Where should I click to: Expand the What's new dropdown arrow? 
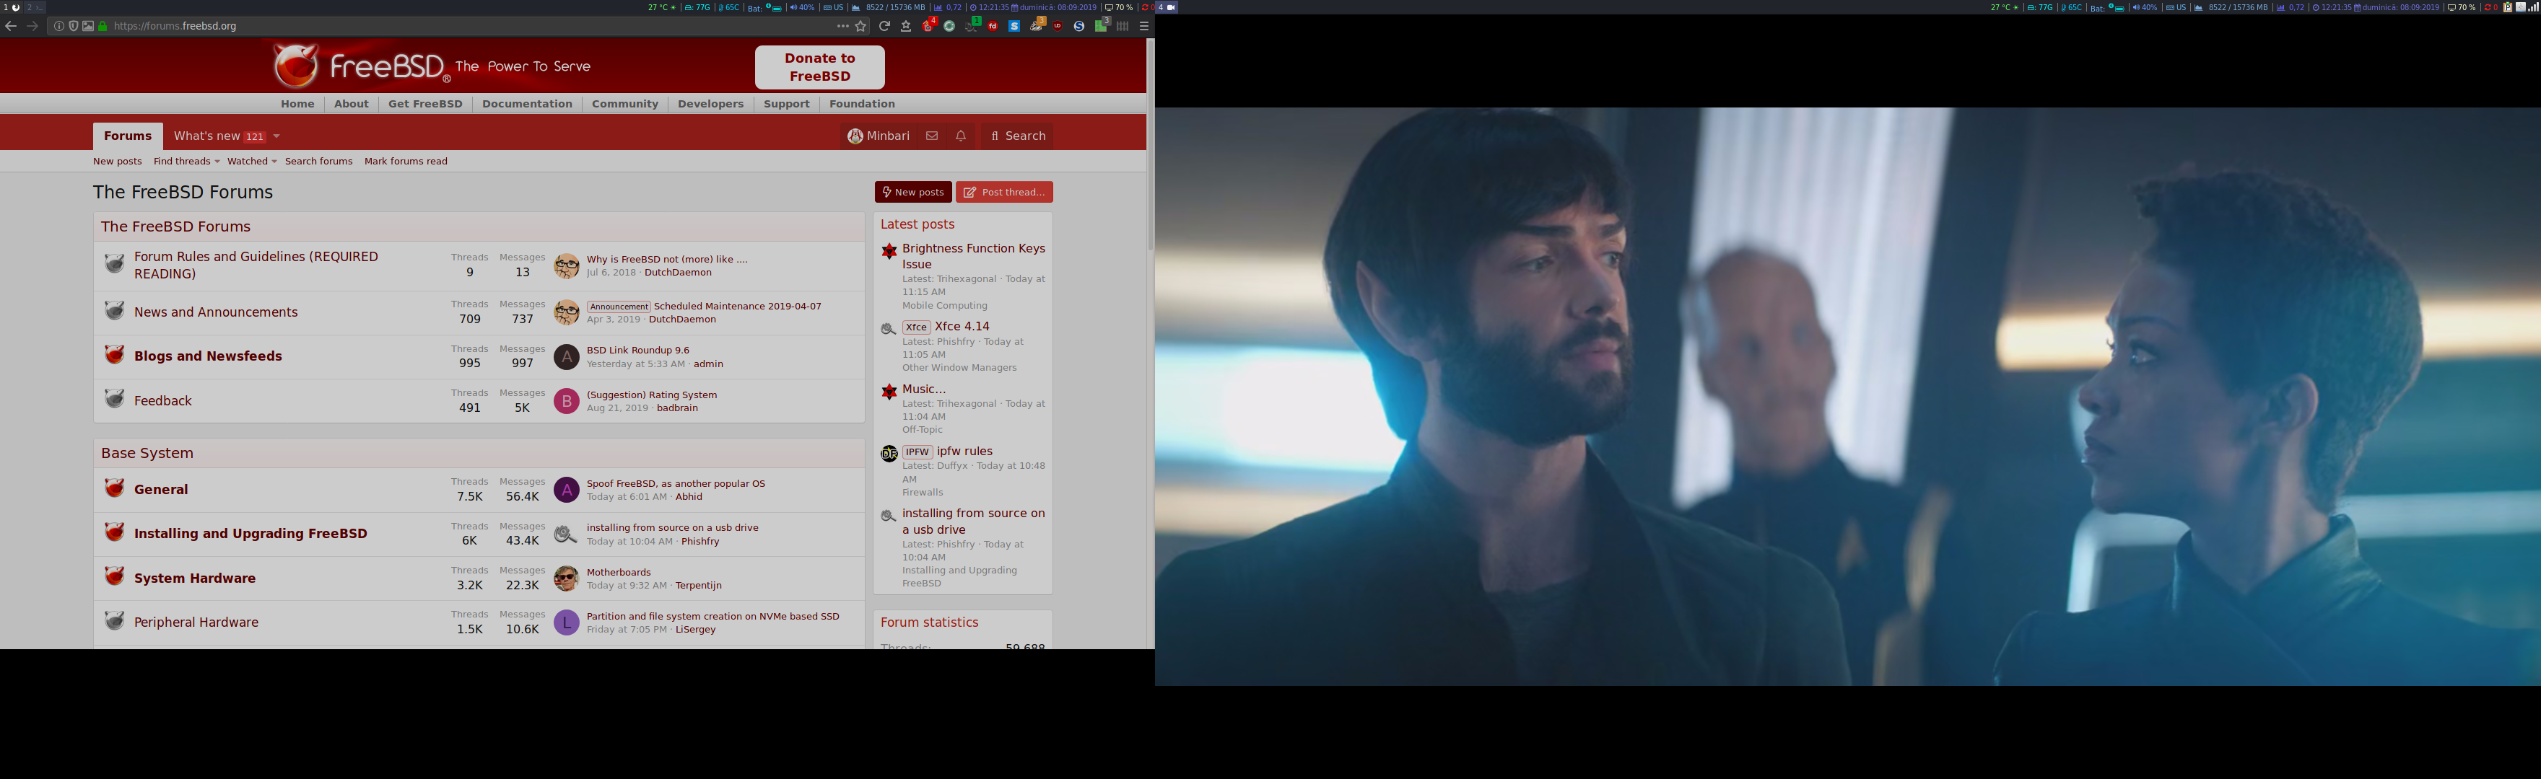(277, 136)
